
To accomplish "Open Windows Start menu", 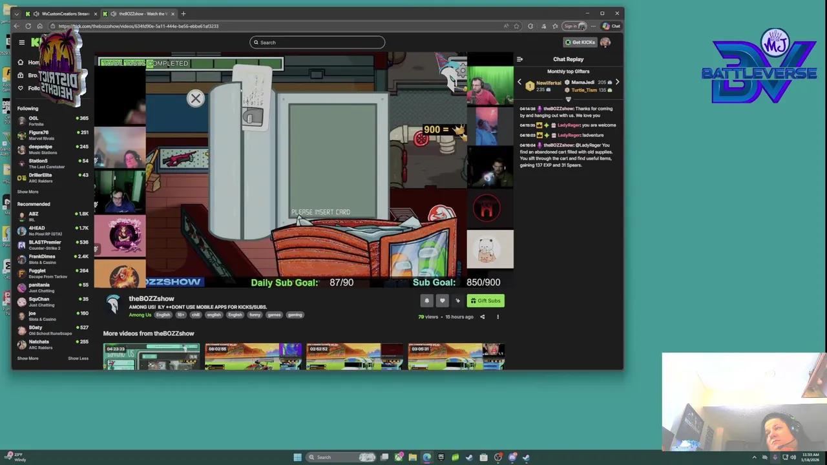I will [297, 457].
